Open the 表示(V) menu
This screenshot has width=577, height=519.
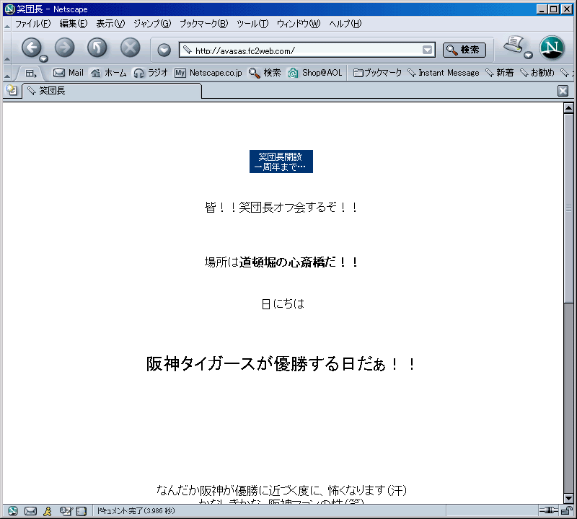[x=110, y=24]
